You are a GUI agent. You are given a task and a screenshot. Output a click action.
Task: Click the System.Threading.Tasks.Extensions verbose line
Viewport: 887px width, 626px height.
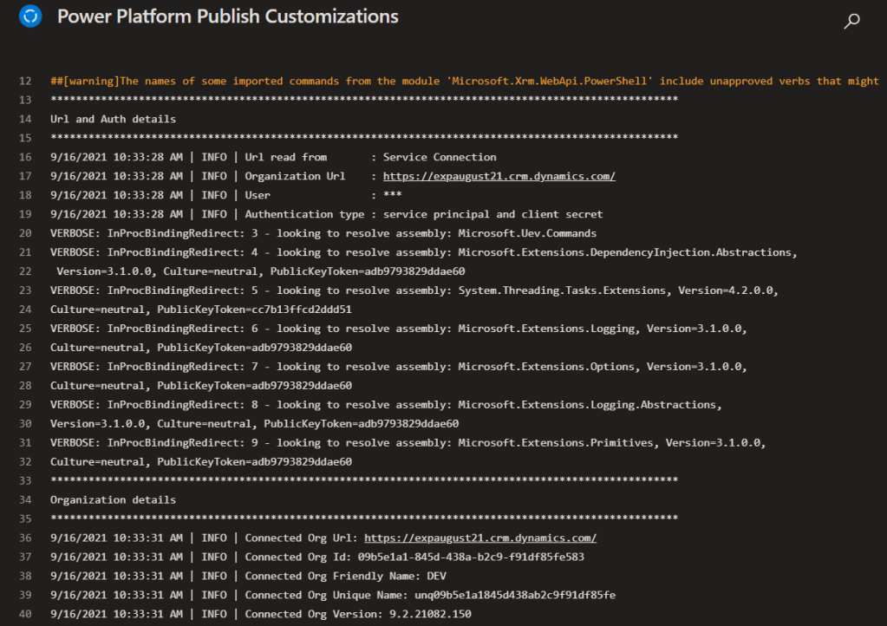414,290
